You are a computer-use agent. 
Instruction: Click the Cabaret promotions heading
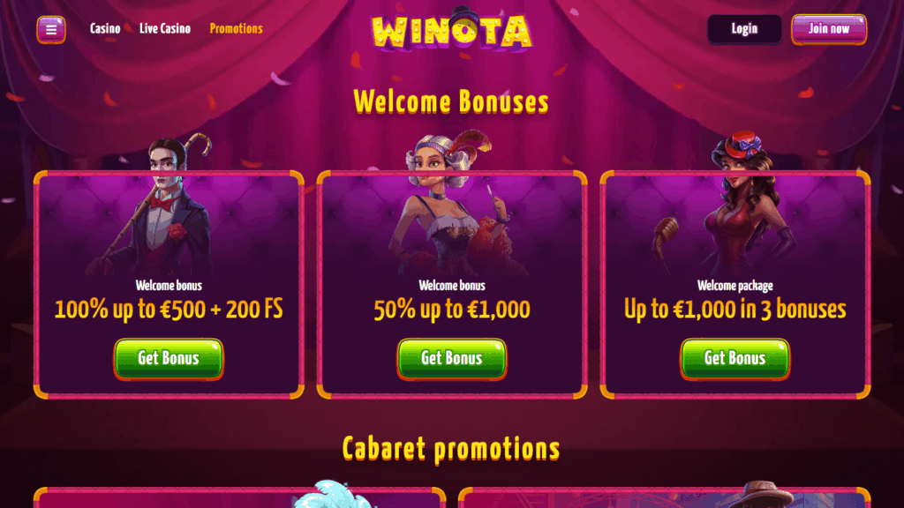coord(451,449)
